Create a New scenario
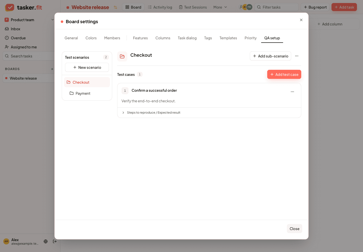This screenshot has width=363, height=252. point(87,67)
